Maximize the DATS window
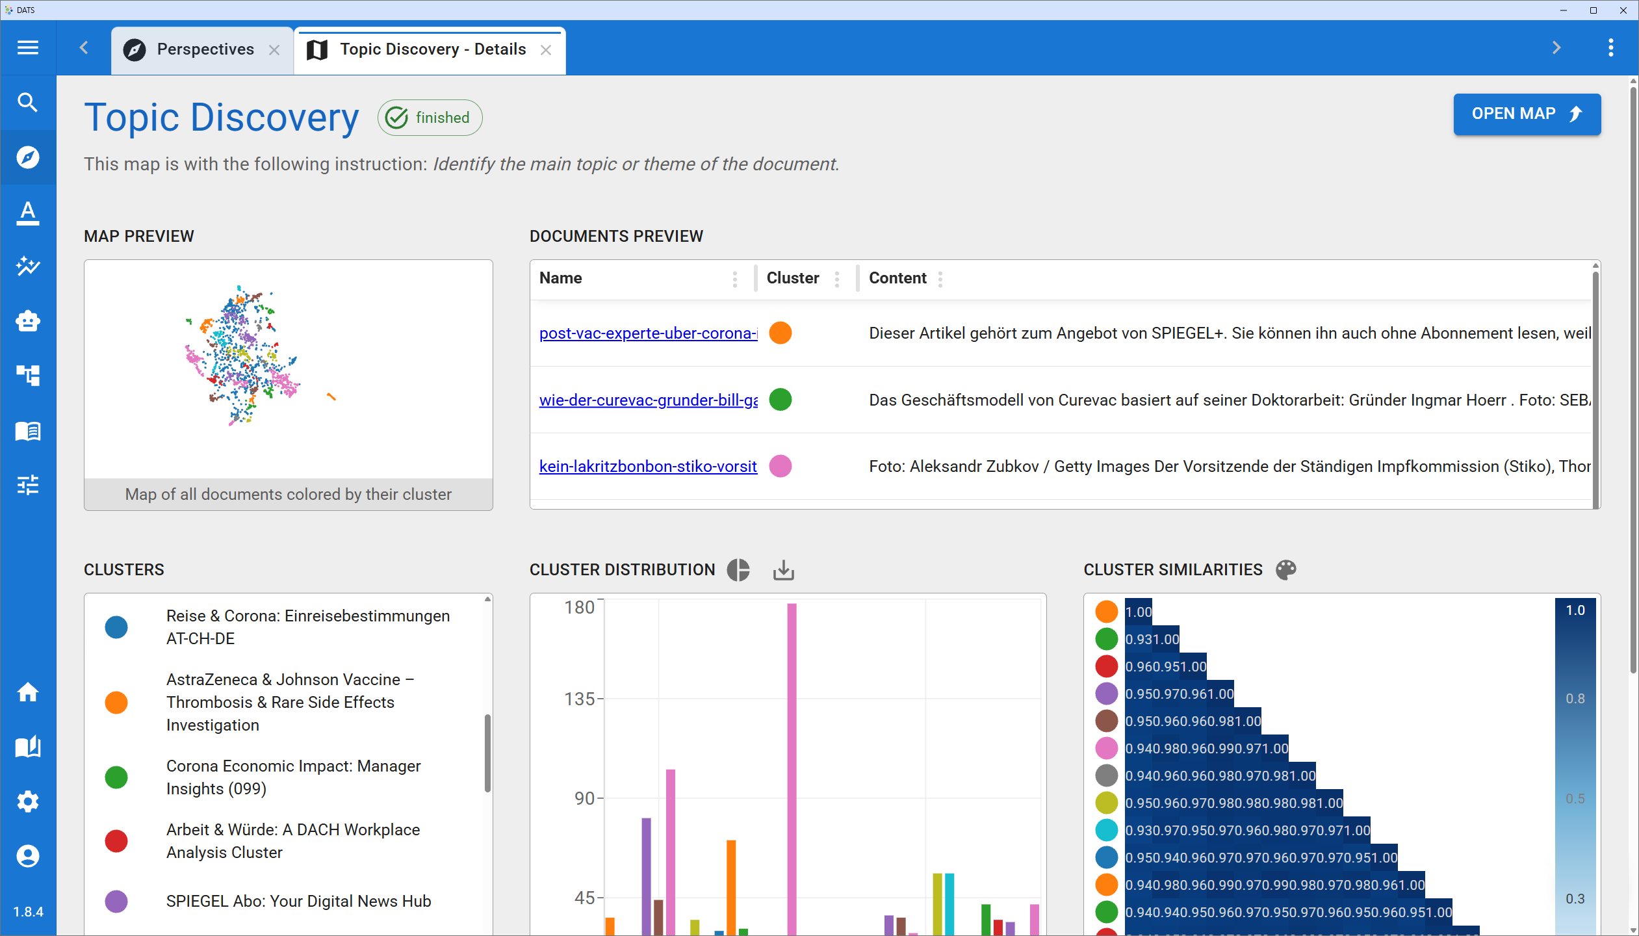The width and height of the screenshot is (1639, 936). (1593, 10)
